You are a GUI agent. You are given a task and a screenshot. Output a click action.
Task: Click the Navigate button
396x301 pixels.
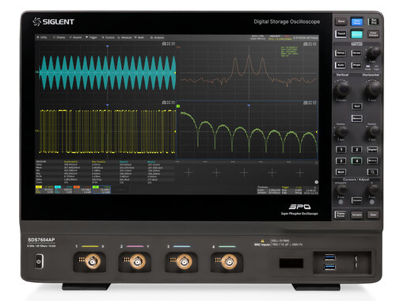[x=356, y=215]
